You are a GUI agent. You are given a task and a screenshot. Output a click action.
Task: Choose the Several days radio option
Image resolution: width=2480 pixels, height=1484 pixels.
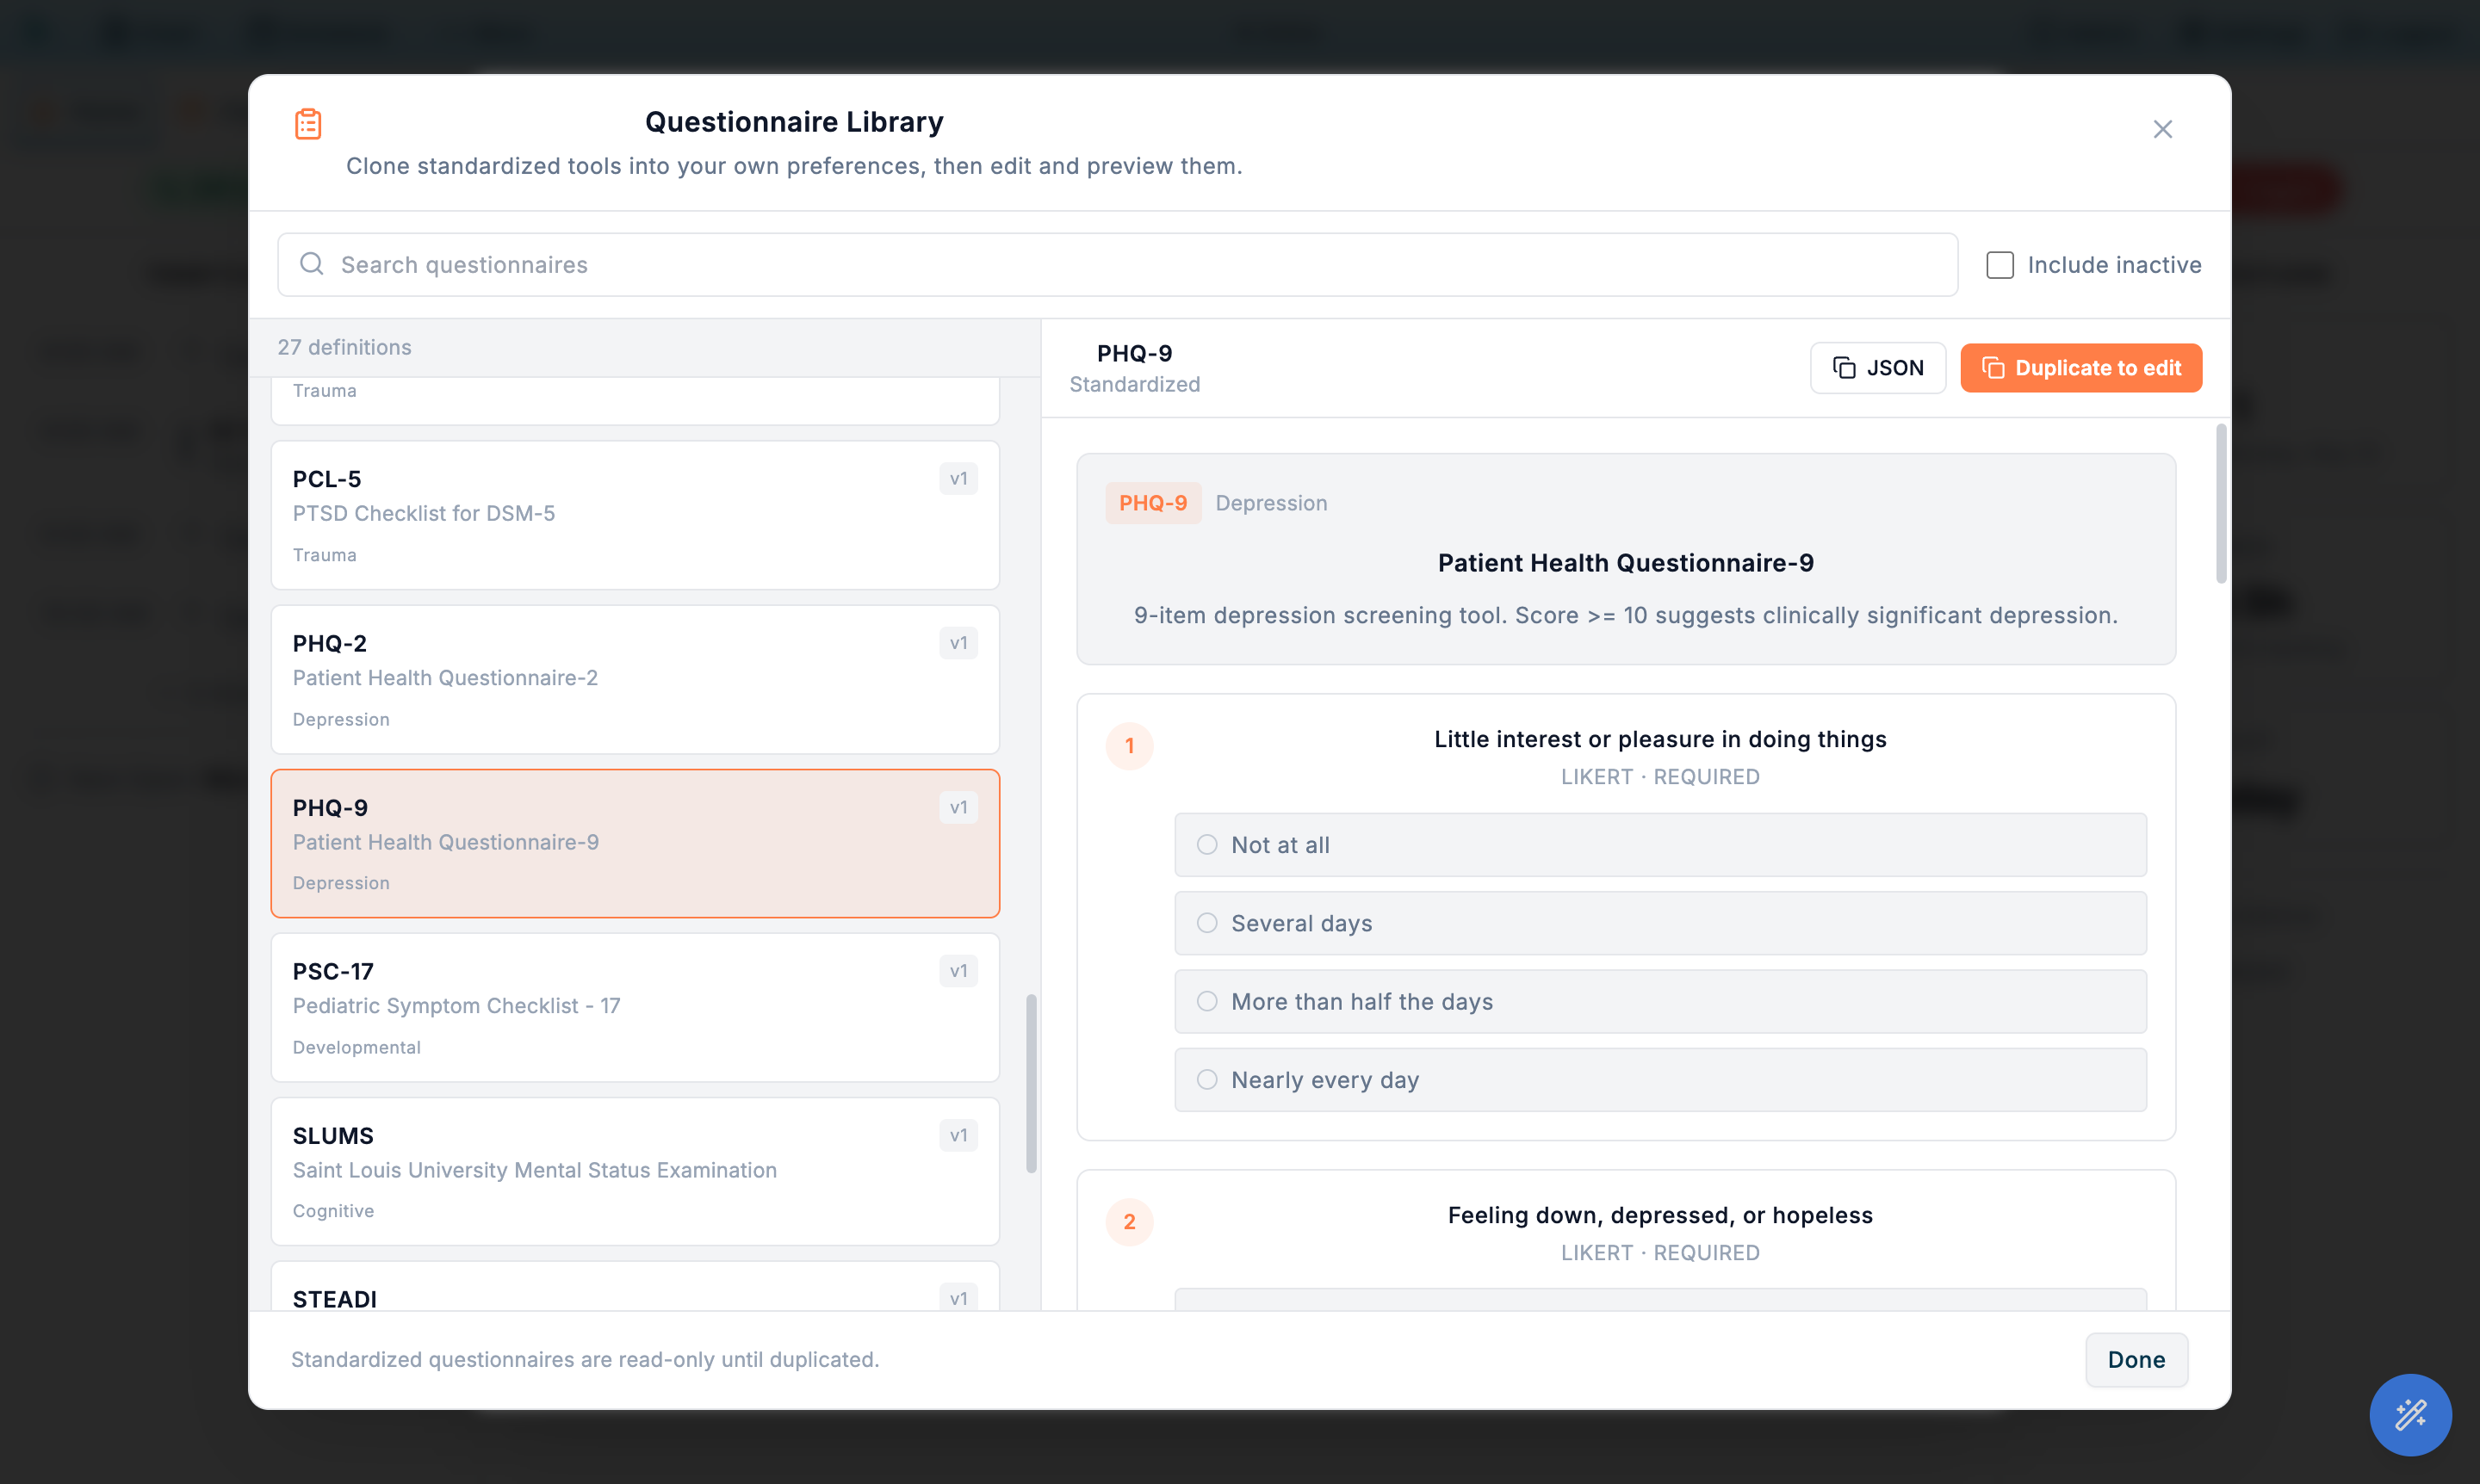(x=1659, y=923)
